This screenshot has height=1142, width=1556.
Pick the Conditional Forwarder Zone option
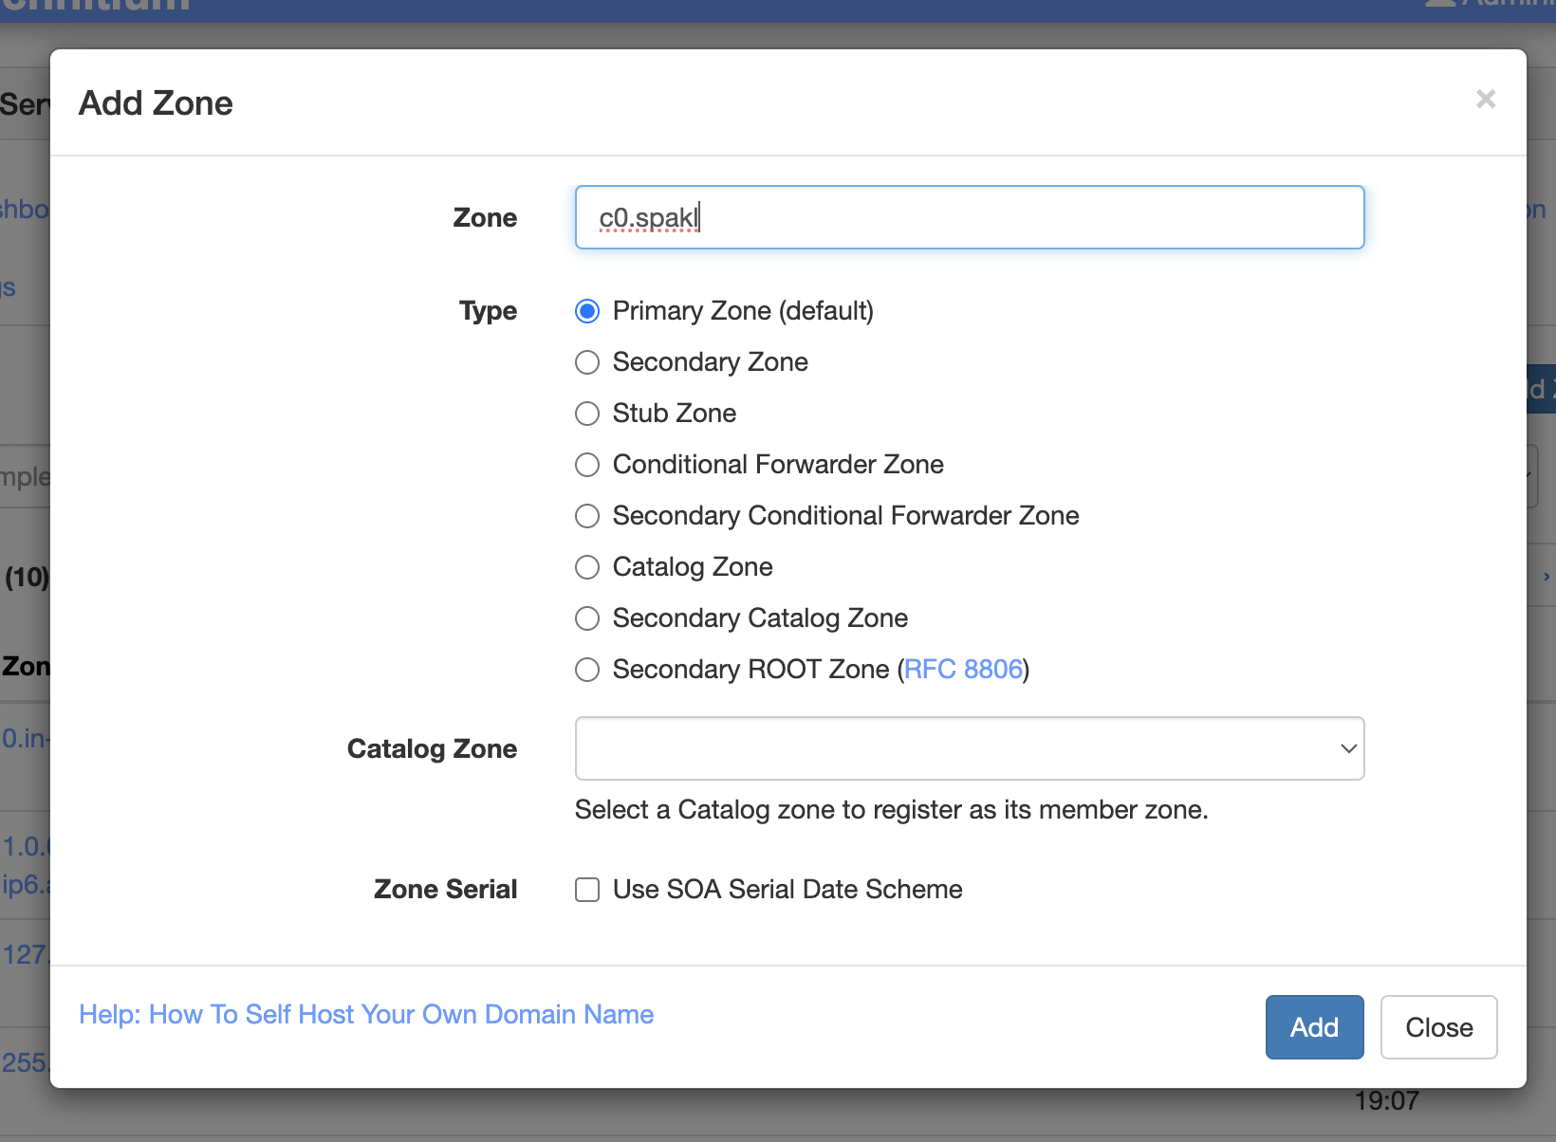click(587, 465)
